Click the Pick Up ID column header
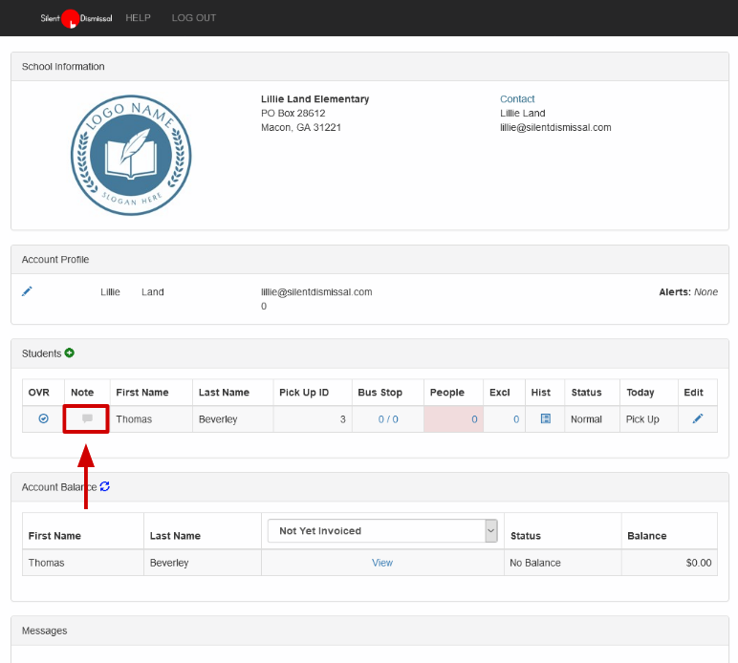The height and width of the screenshot is (663, 738). tap(304, 393)
